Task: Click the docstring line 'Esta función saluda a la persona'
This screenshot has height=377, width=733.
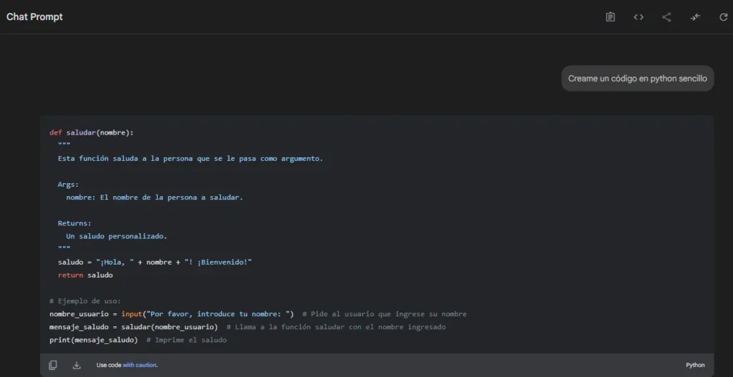Action: tap(190, 158)
